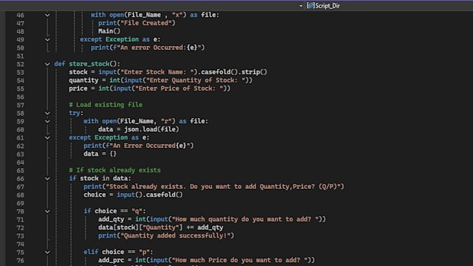
Task: Collapse the with block at line 46
Action: (47, 15)
